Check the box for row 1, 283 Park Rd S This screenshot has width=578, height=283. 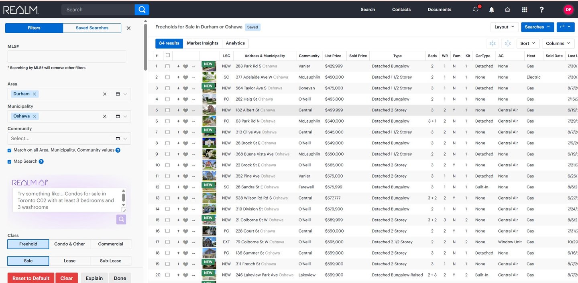click(x=167, y=66)
